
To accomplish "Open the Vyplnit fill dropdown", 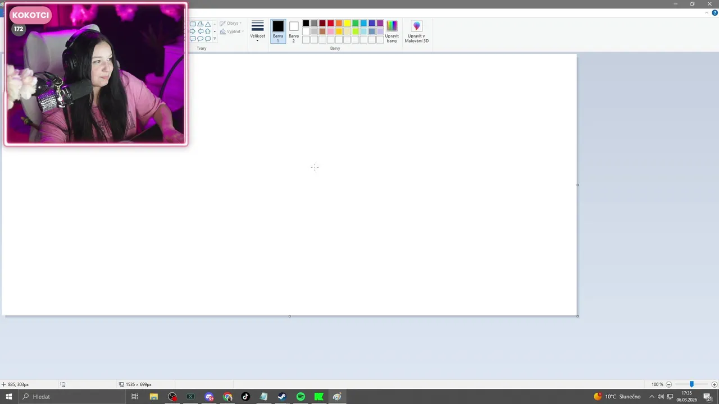I will pyautogui.click(x=232, y=31).
